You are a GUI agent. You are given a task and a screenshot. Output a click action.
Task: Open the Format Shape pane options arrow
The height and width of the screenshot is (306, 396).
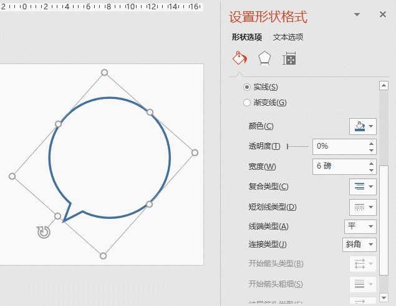[357, 14]
